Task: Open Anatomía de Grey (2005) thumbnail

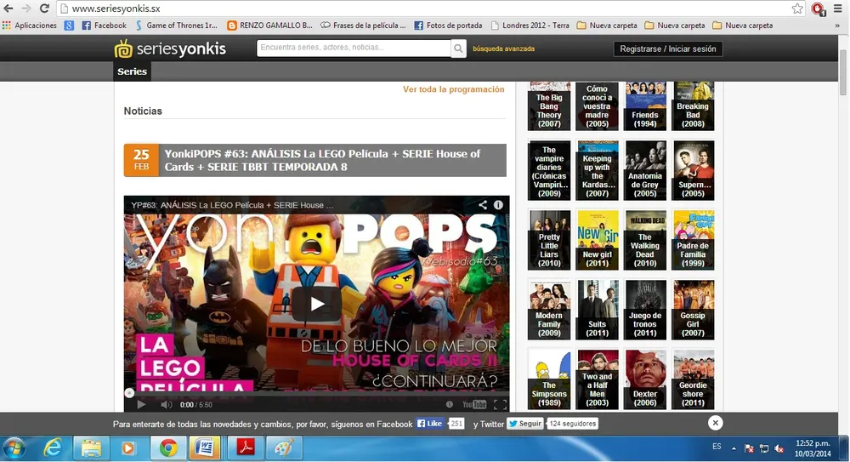Action: pos(645,170)
